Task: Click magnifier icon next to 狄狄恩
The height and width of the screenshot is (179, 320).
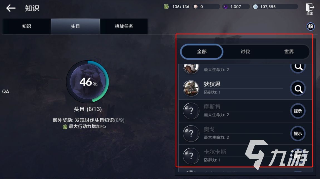Action: (298, 89)
